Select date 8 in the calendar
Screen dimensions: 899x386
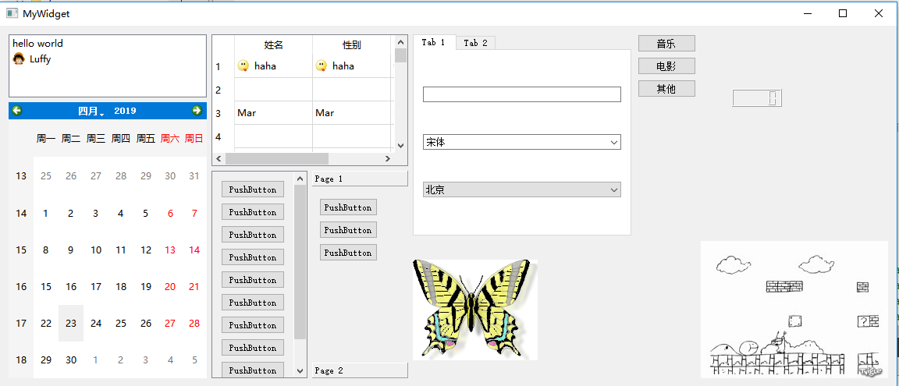pos(46,250)
